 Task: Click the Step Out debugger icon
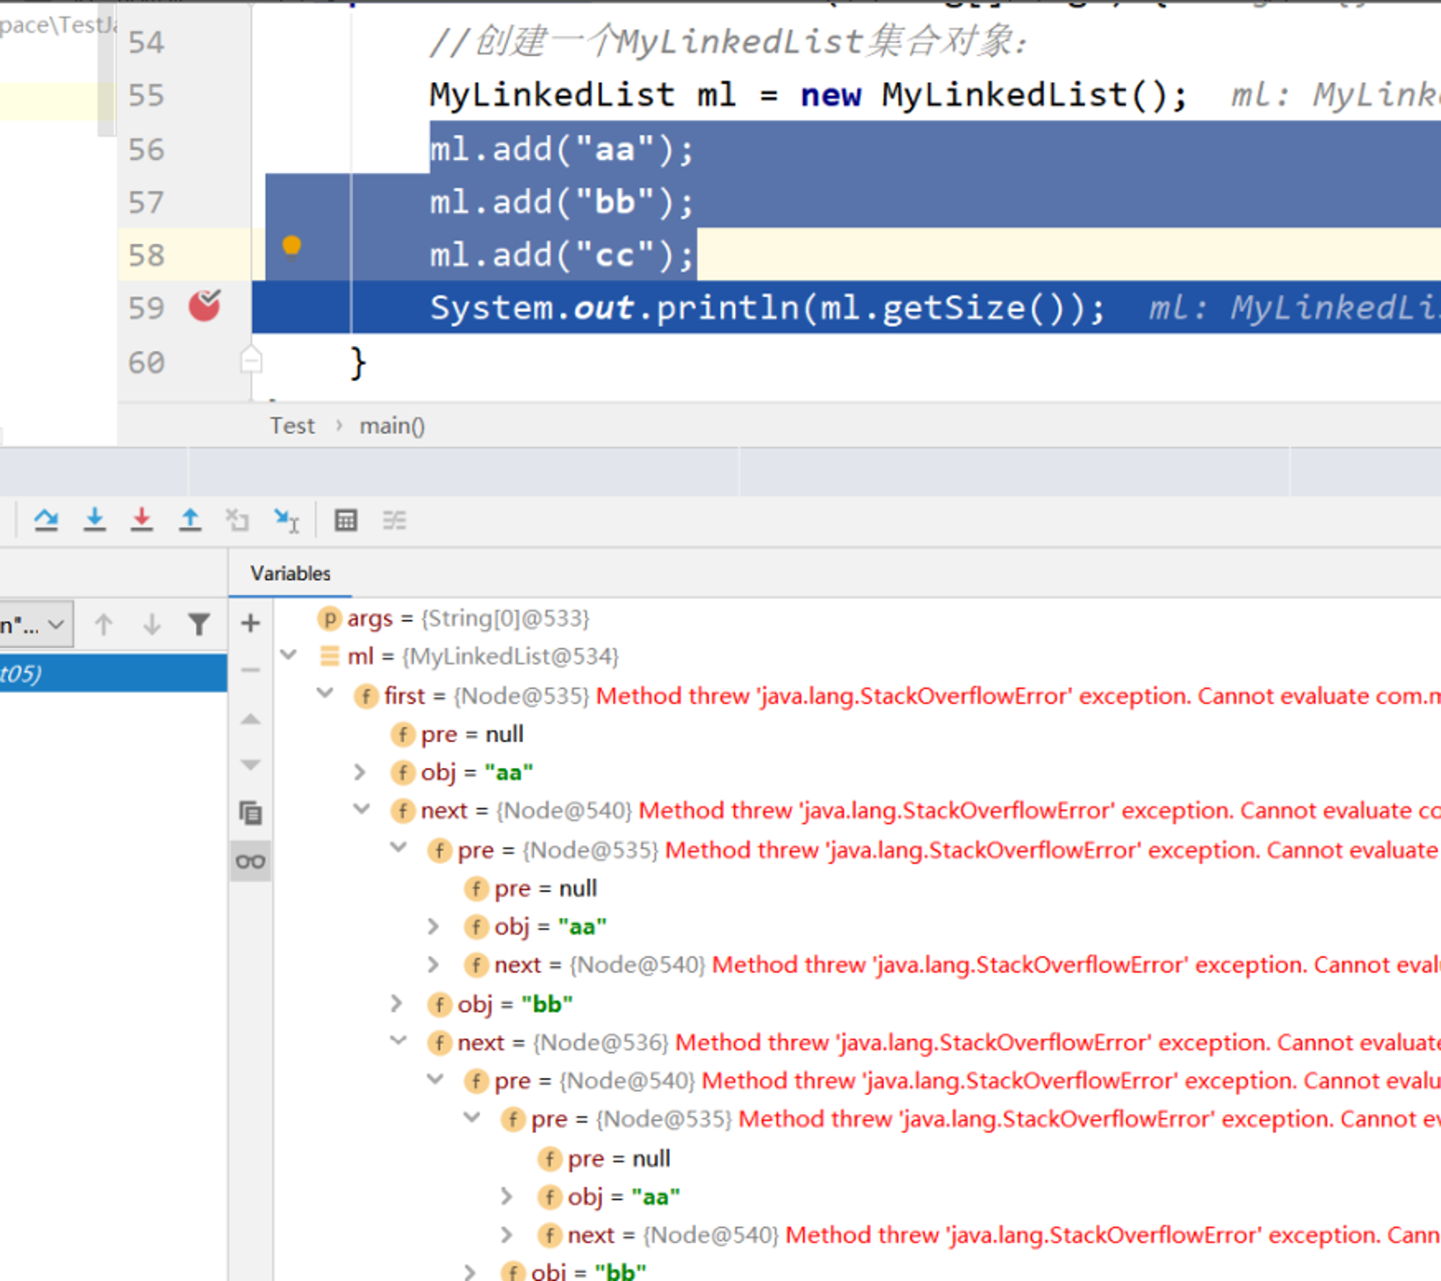(x=189, y=519)
